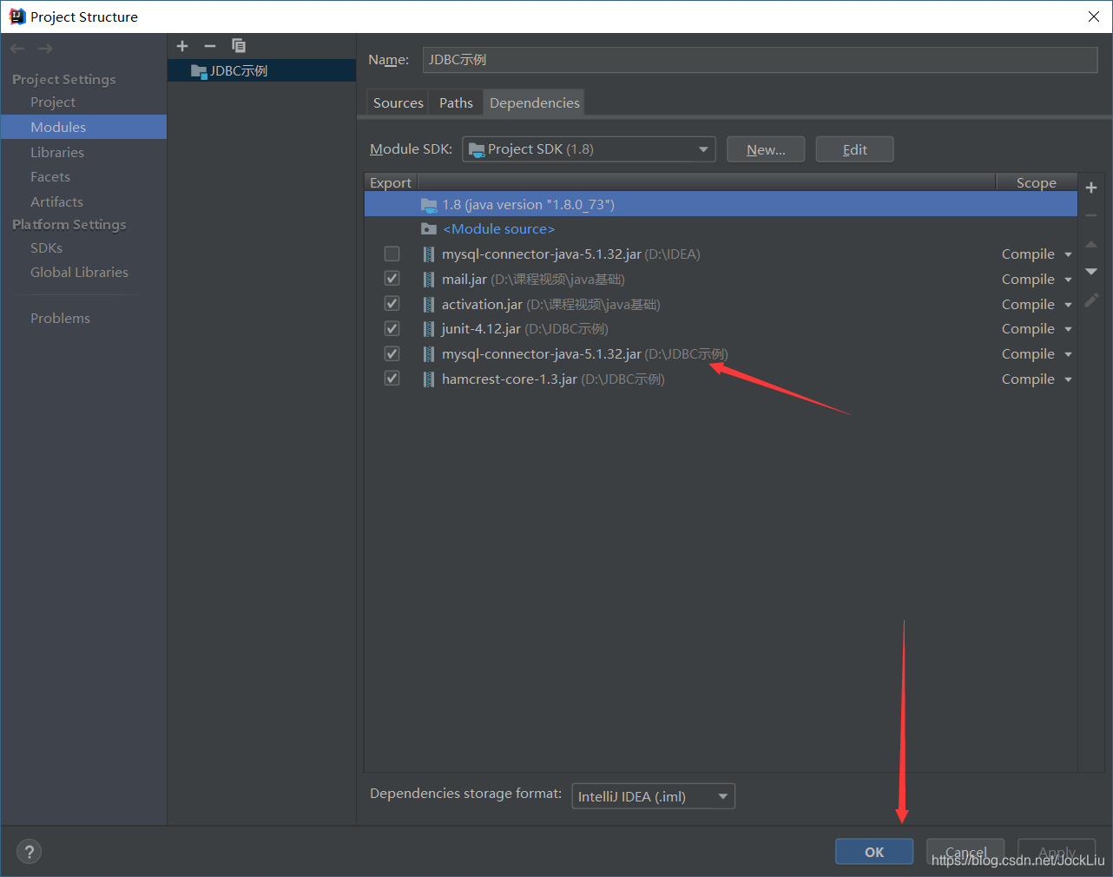Open Artifacts in the sidebar
1113x877 pixels.
click(56, 201)
